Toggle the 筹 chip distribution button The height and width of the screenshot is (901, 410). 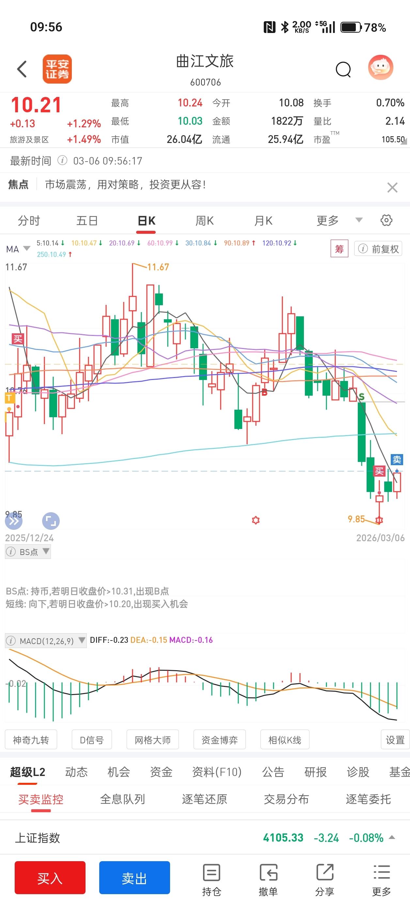[339, 249]
